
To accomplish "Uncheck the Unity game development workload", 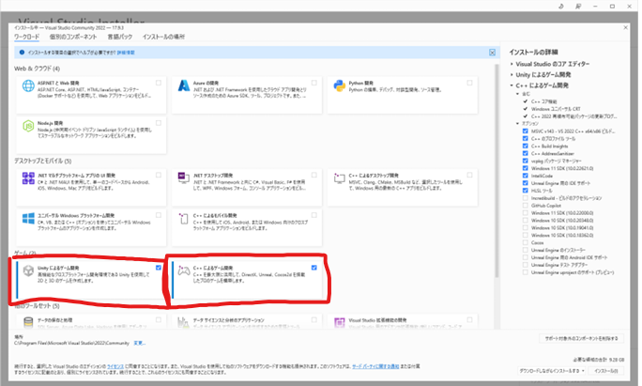I will 159,268.
